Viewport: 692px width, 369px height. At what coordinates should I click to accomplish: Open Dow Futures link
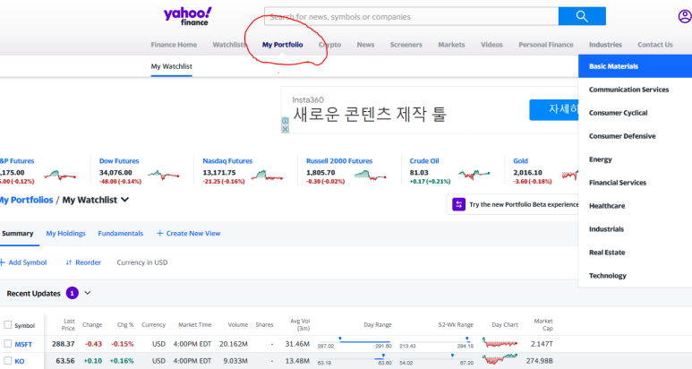119,161
